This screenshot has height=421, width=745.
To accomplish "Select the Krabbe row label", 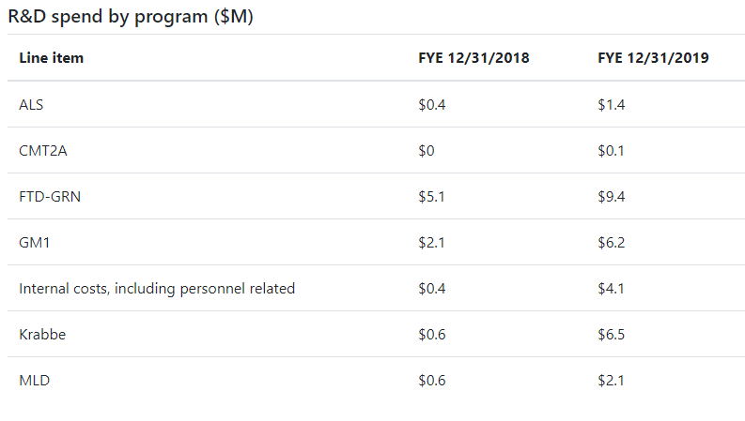I will pyautogui.click(x=42, y=335).
